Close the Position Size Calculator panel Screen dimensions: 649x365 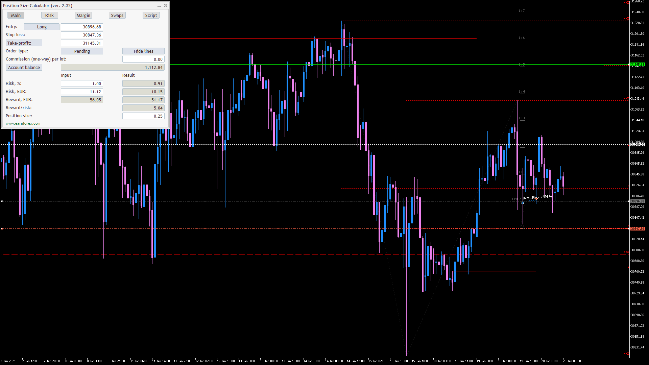[x=166, y=5]
